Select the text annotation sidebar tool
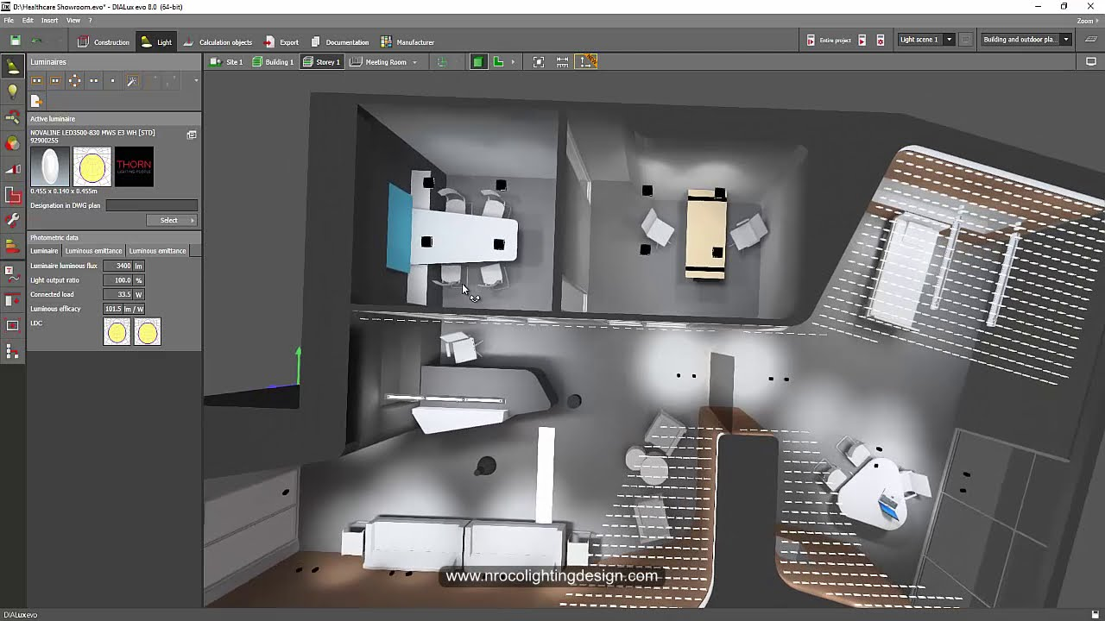This screenshot has width=1105, height=621. tap(12, 273)
